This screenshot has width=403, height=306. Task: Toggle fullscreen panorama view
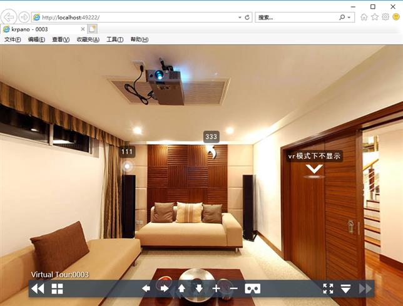(x=328, y=288)
